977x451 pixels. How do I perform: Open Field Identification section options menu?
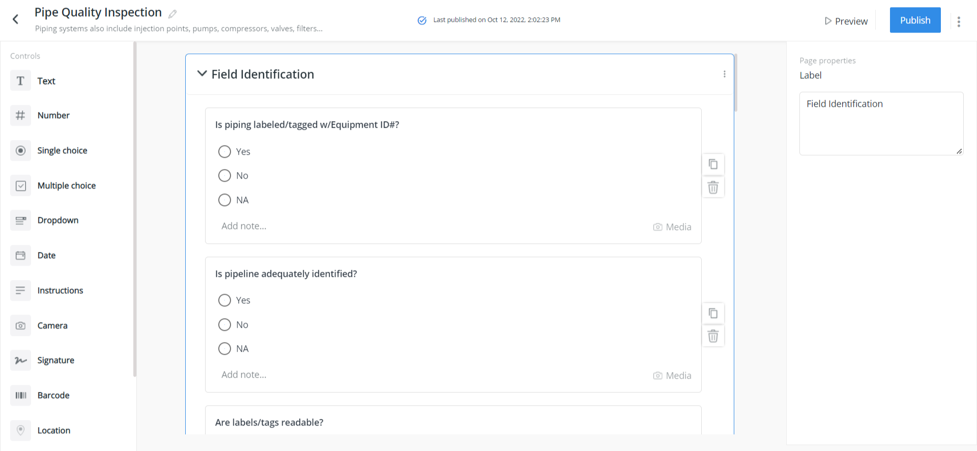coord(724,74)
